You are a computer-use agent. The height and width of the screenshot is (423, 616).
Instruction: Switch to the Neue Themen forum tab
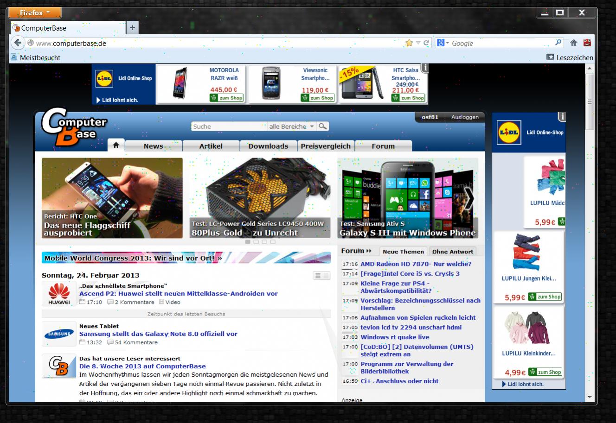click(403, 251)
